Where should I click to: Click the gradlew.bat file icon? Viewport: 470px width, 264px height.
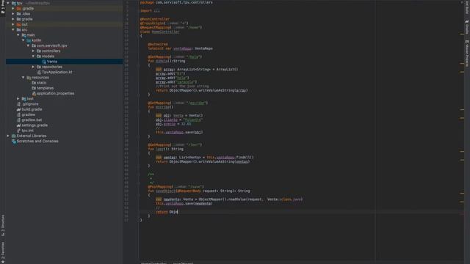tap(19, 120)
